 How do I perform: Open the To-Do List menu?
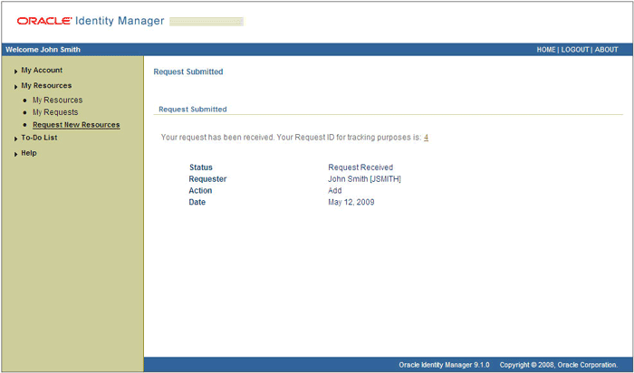tap(39, 138)
